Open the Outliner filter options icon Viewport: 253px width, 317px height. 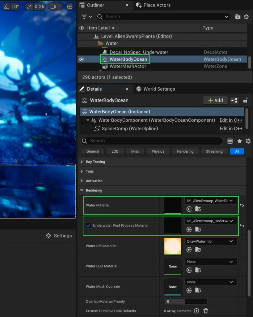(86, 17)
